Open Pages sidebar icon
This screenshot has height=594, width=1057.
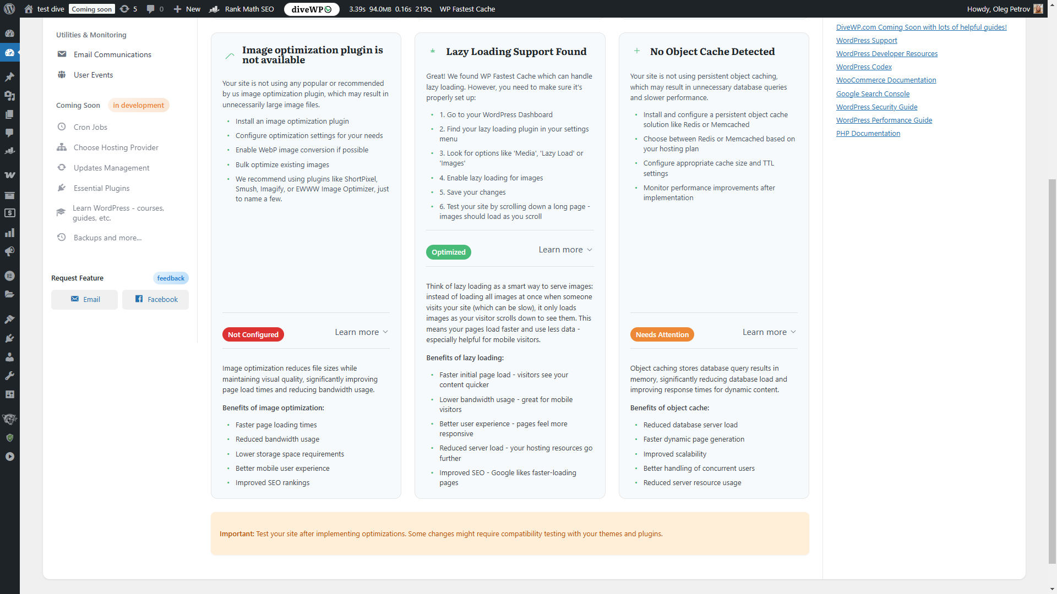[x=9, y=114]
